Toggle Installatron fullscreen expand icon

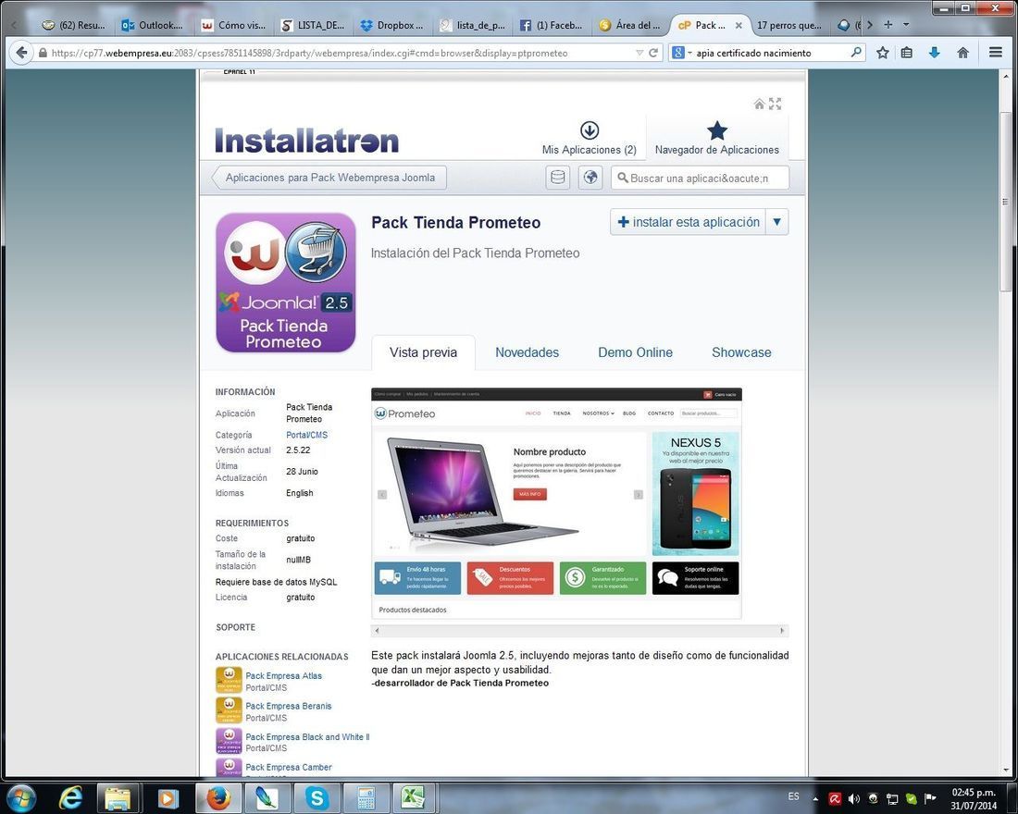tap(776, 104)
